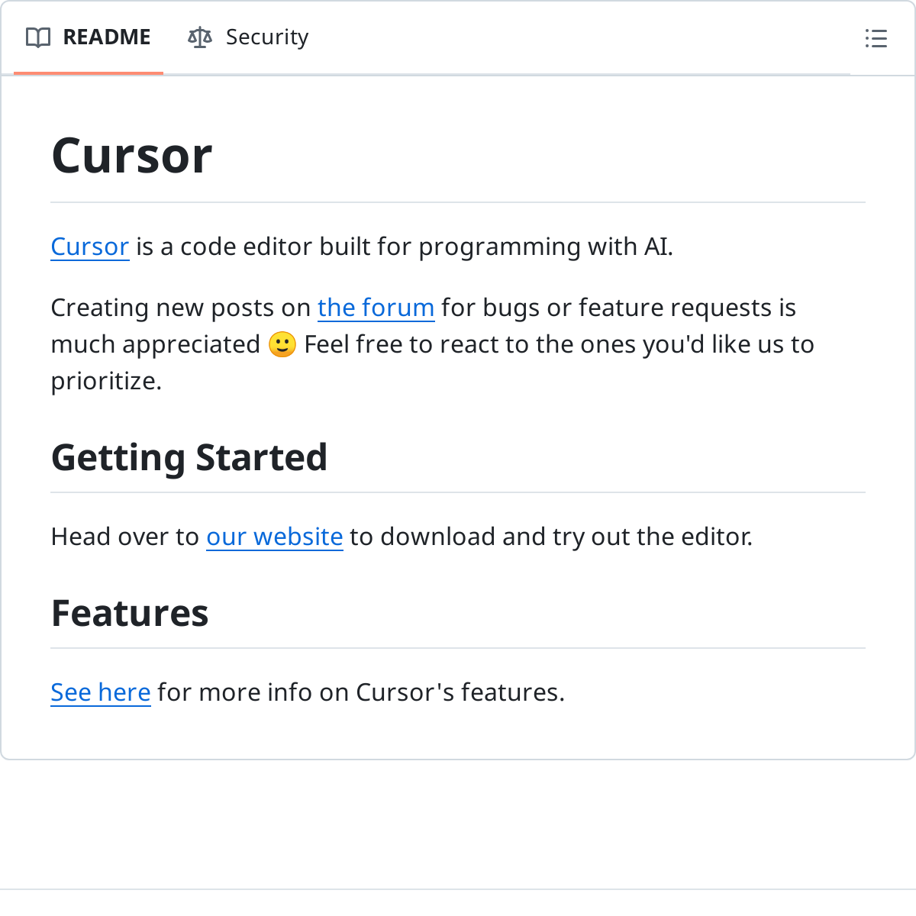Click the README book icon
Screen dimensions: 916x916
(38, 37)
